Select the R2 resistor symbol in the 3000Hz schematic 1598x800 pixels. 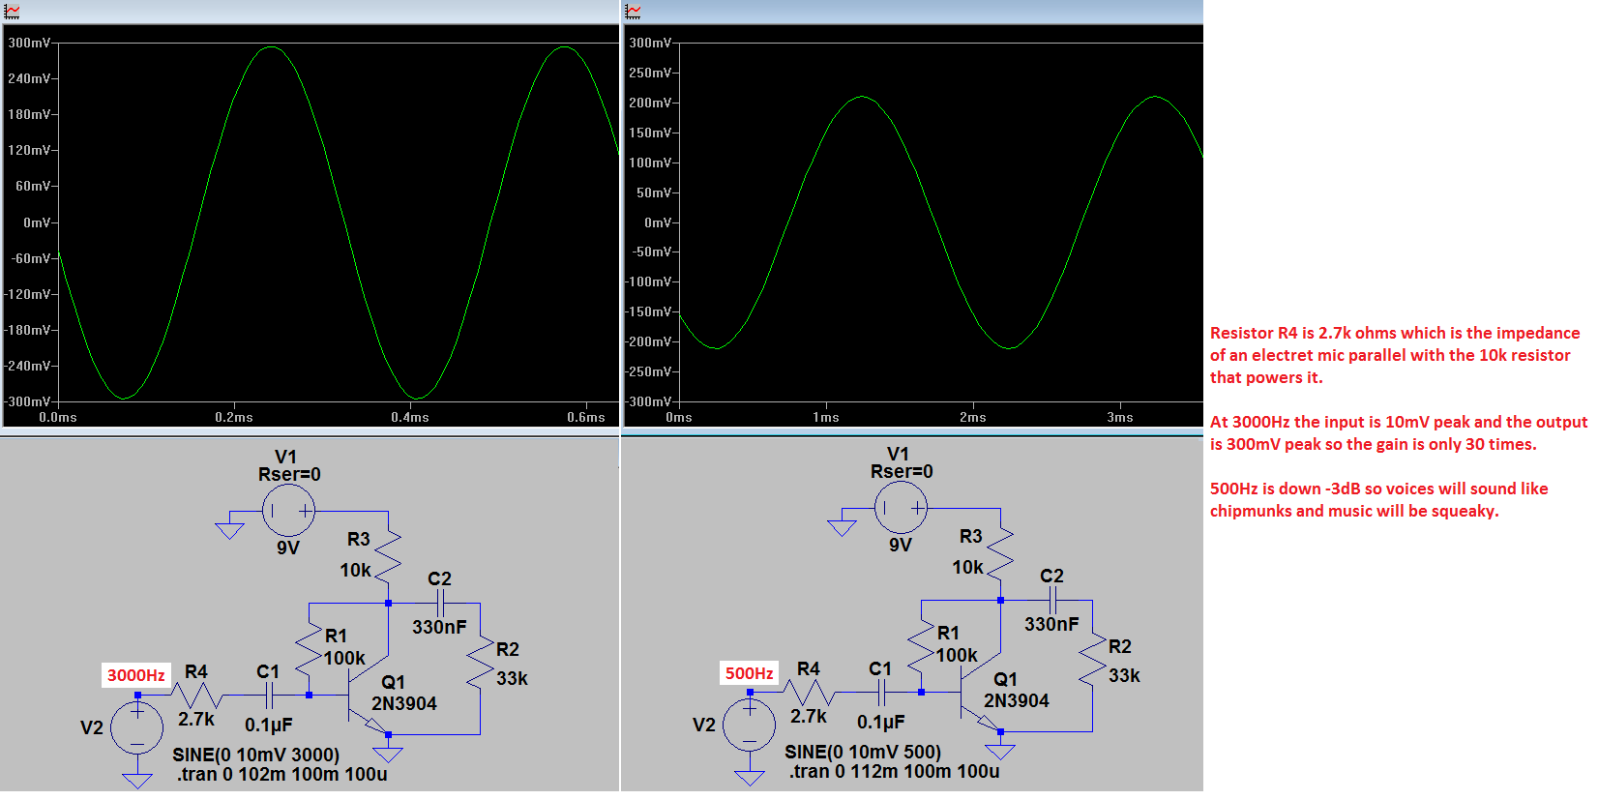[x=480, y=664]
